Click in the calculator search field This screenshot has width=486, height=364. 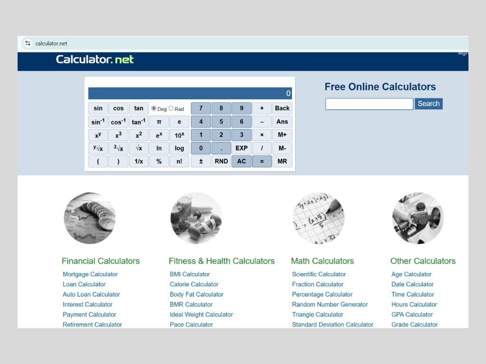click(369, 104)
